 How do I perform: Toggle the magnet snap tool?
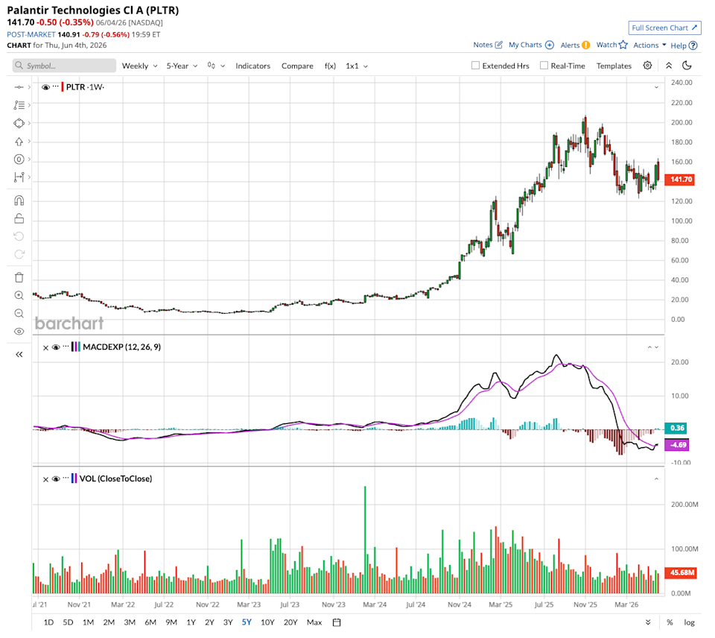click(19, 200)
